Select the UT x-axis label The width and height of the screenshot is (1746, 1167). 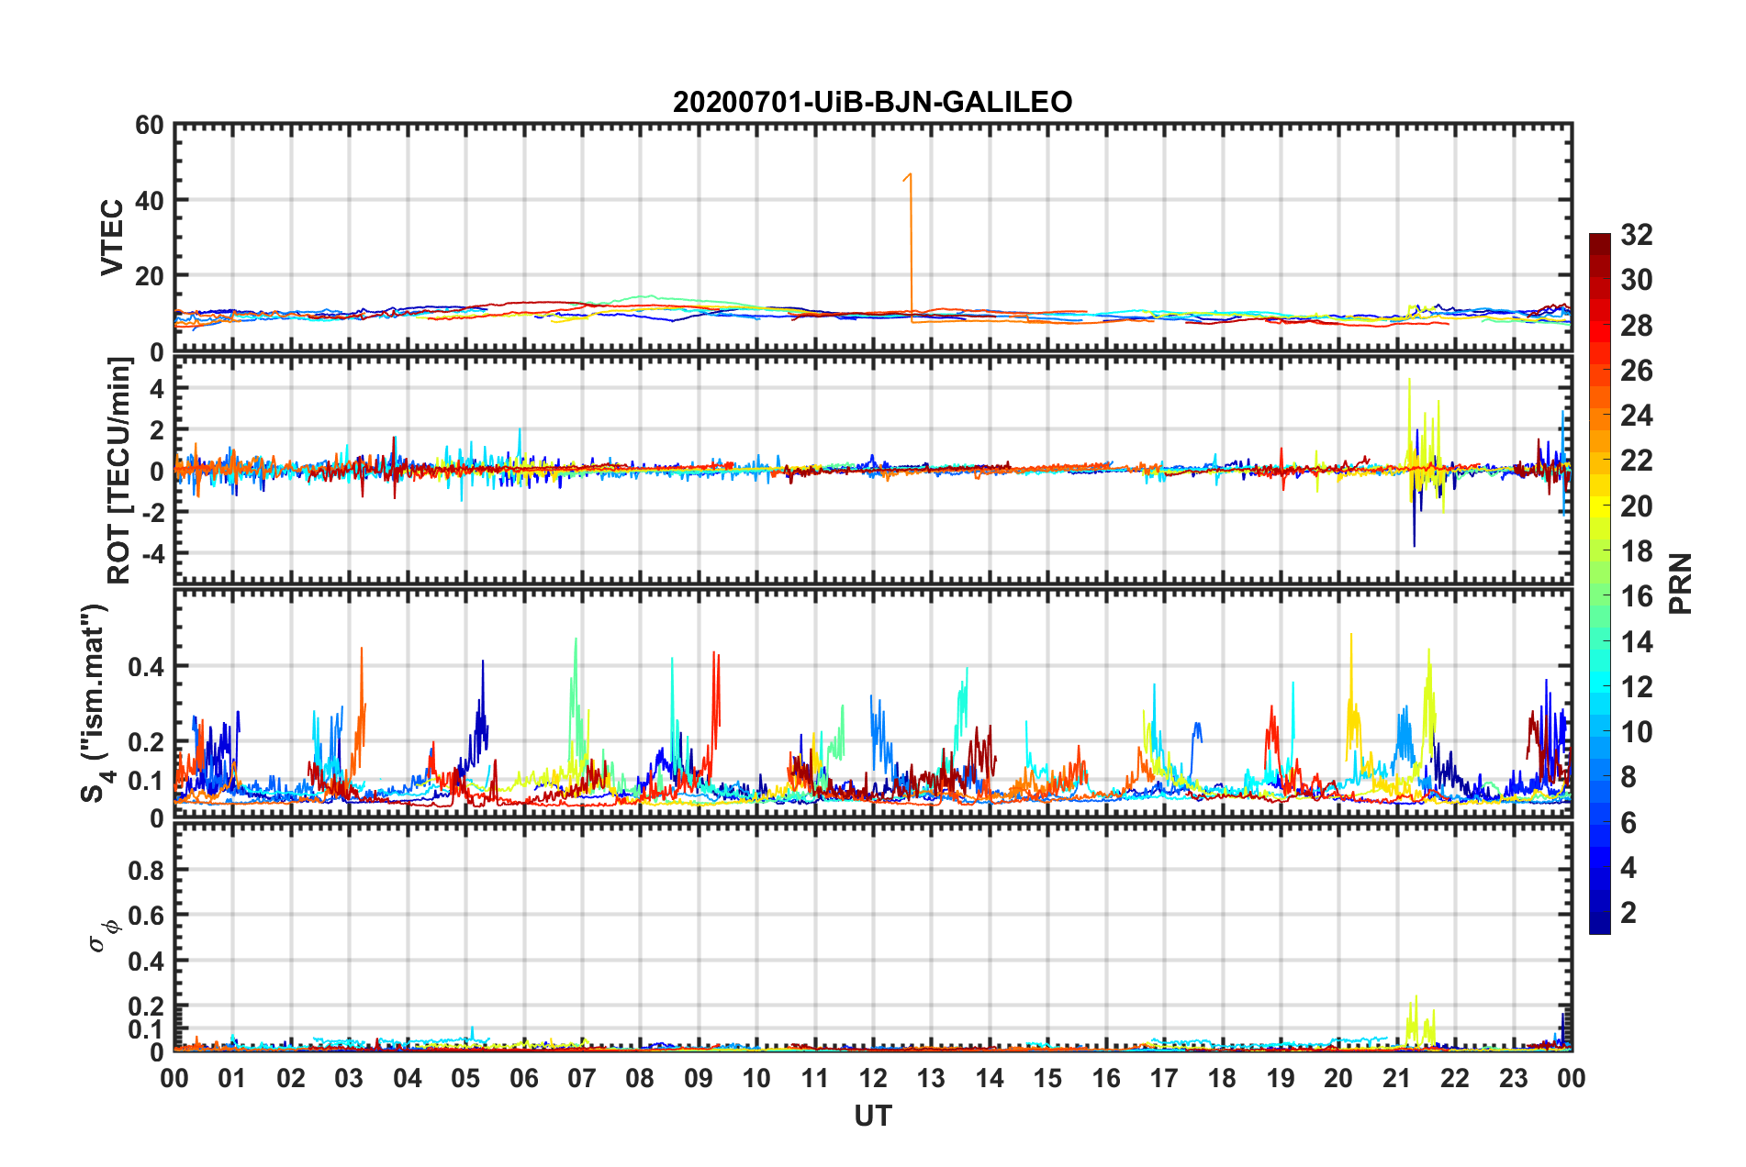(873, 1116)
